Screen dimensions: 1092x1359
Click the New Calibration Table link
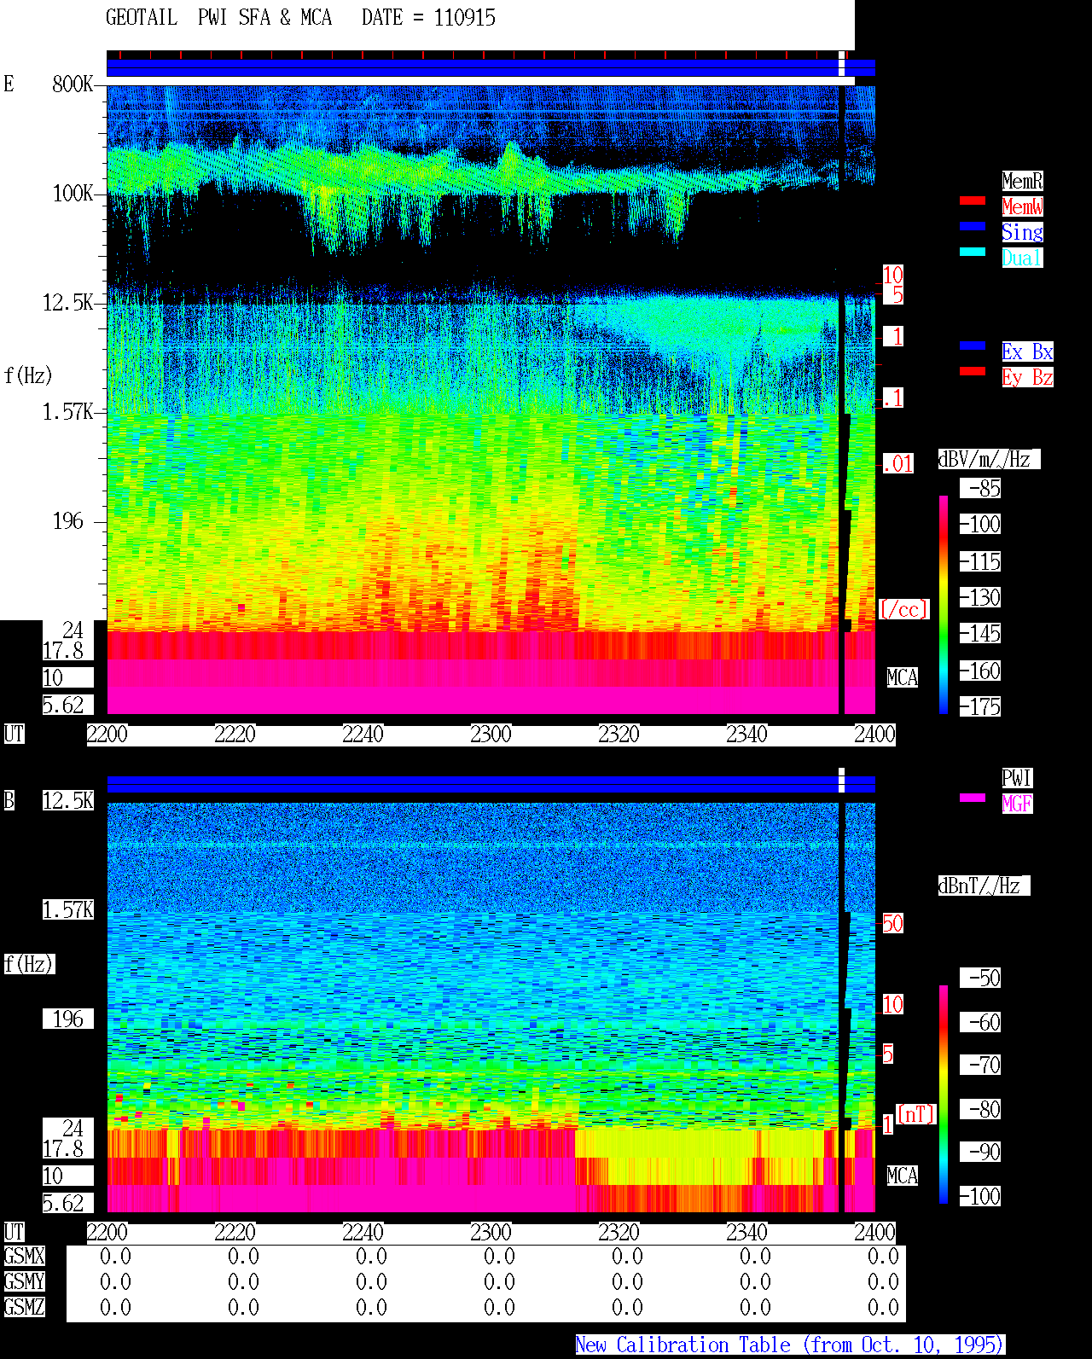pyautogui.click(x=790, y=1345)
